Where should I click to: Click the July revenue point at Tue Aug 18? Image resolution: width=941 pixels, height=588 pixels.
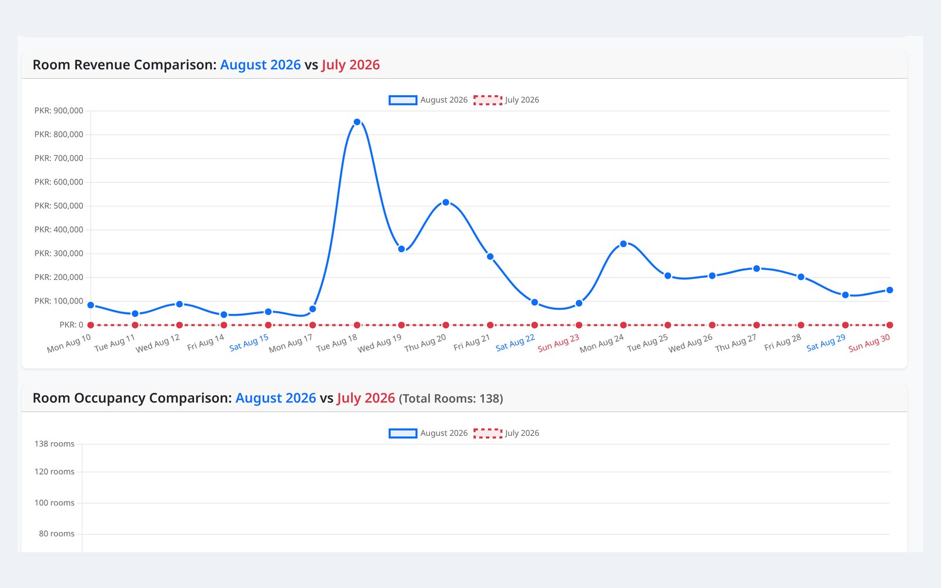click(357, 325)
